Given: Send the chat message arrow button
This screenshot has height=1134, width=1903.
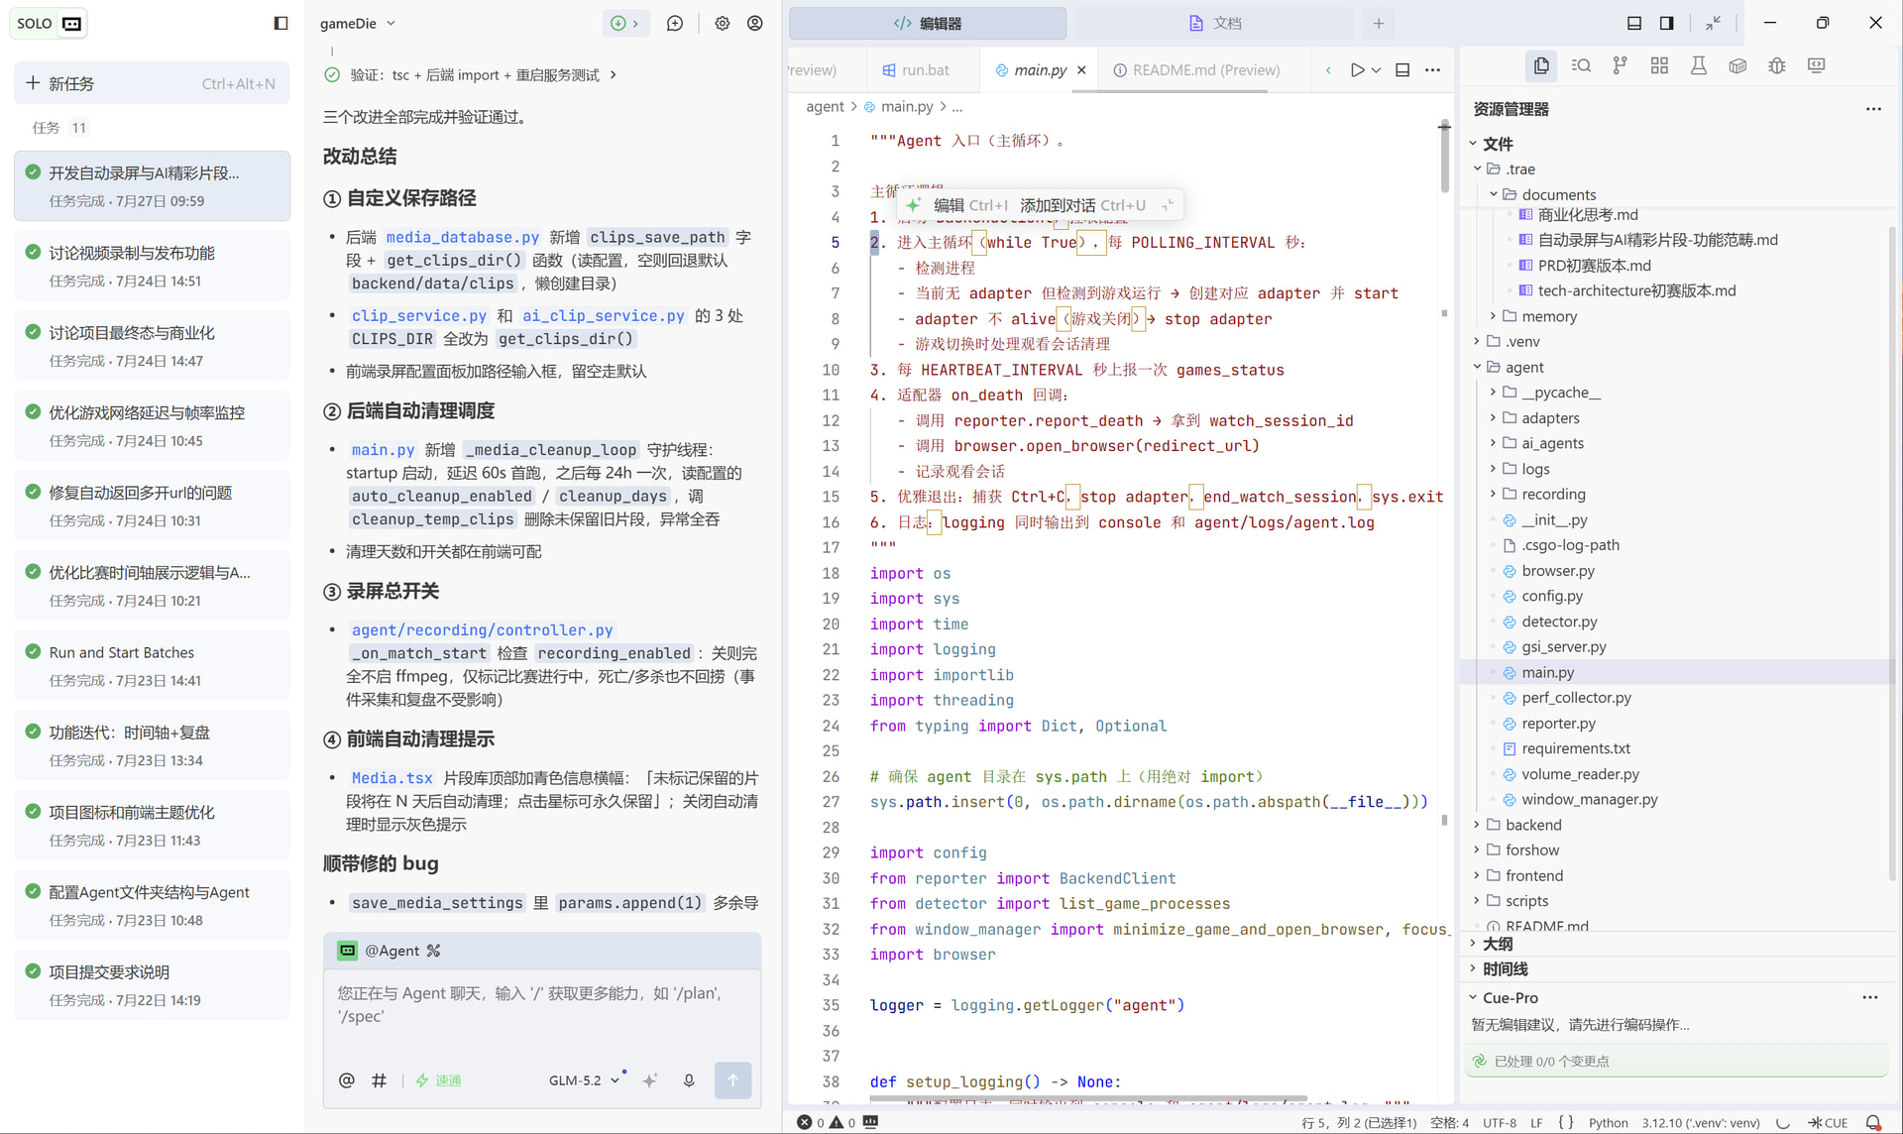Looking at the screenshot, I should [732, 1080].
